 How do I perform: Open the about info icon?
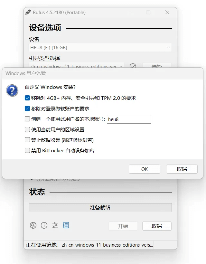click(x=44, y=225)
